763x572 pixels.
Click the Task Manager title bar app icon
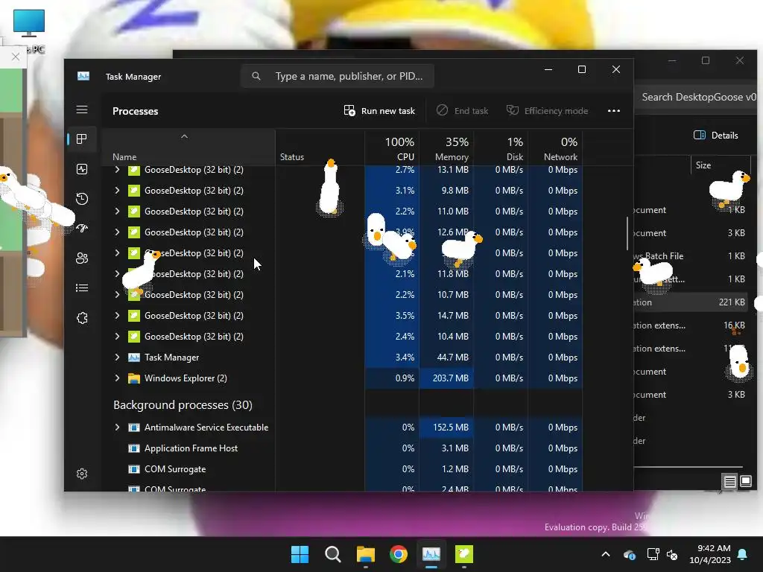tap(83, 77)
